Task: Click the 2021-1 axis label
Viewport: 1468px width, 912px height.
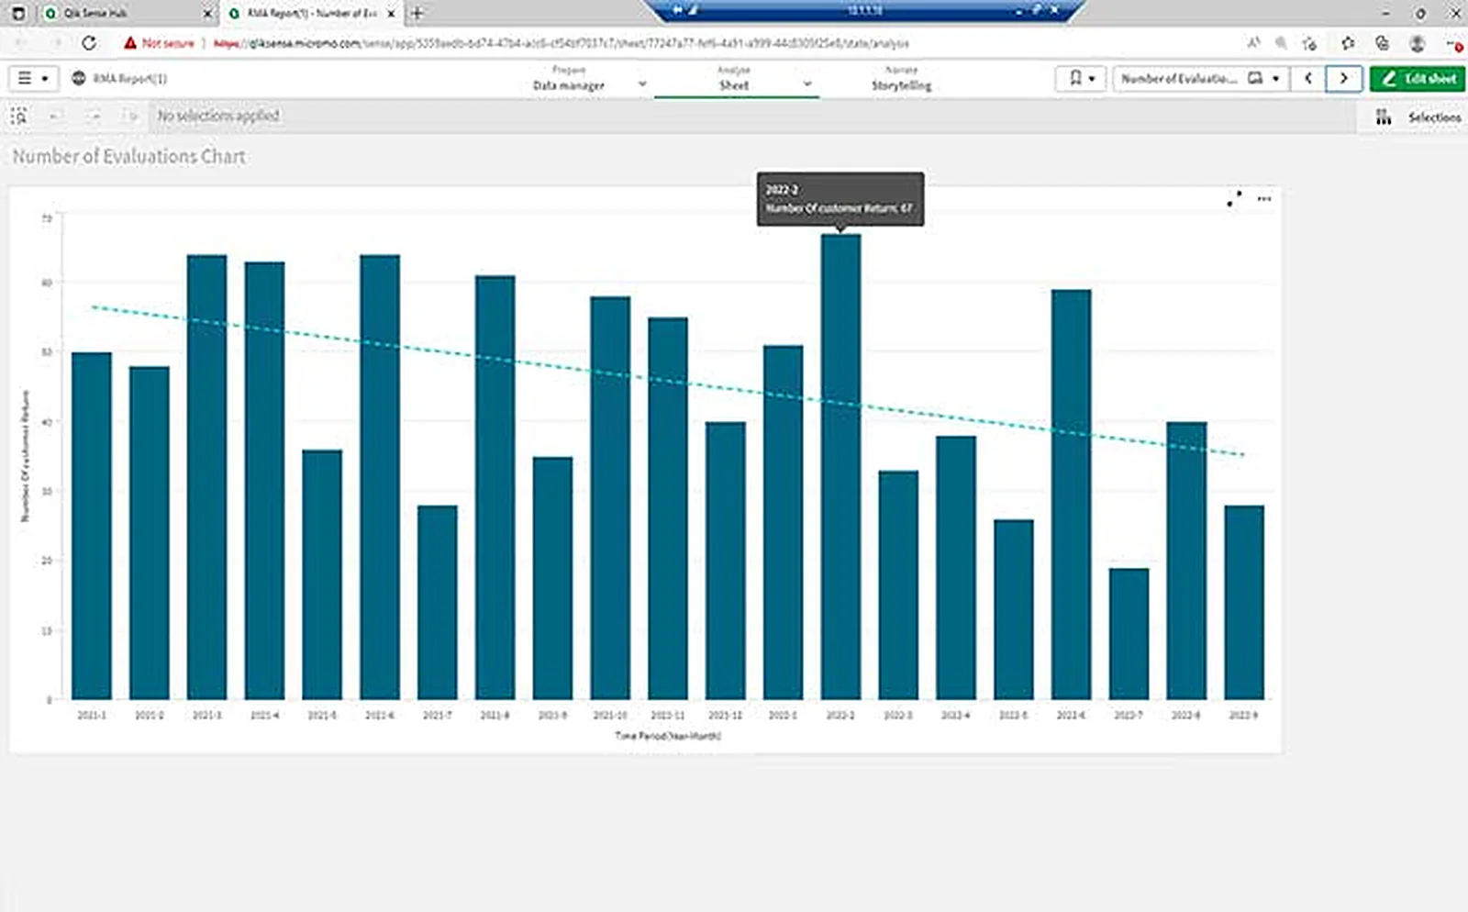Action: (x=92, y=715)
